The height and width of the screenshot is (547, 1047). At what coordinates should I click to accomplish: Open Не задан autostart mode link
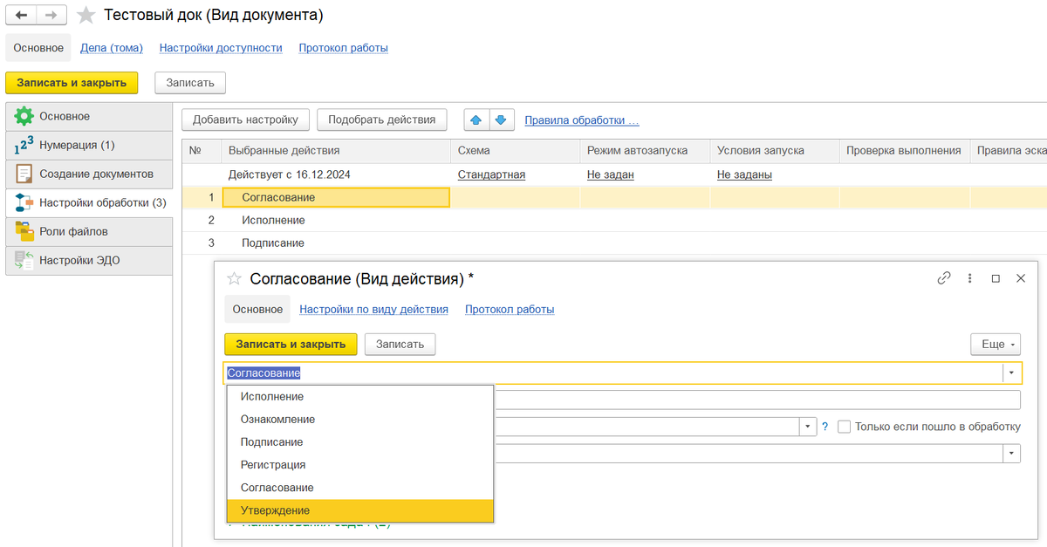611,174
